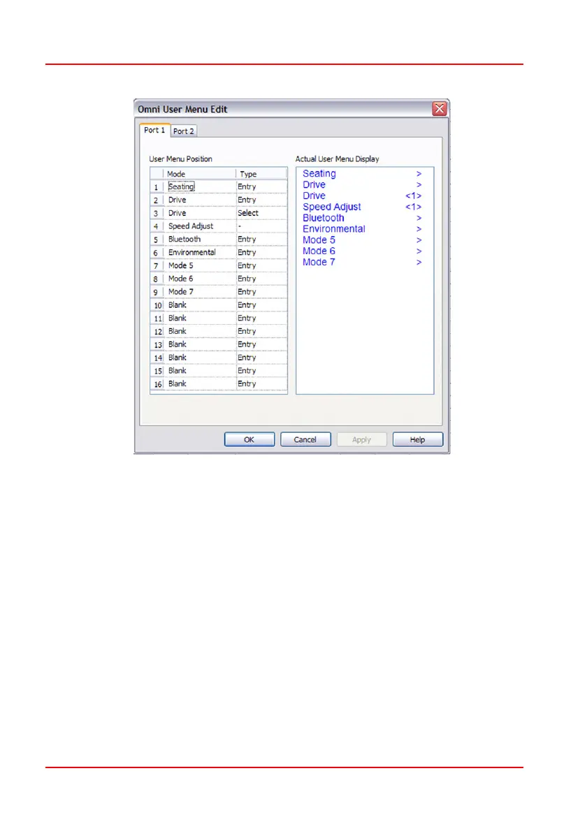Screen dimensions: 587x831
Task: Open Help for the menu editor
Action: click(x=418, y=439)
